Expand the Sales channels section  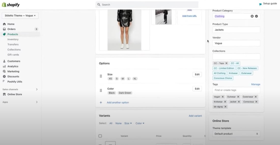coord(37,89)
